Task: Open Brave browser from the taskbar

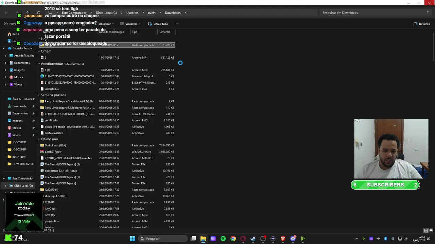Action: coord(283,239)
